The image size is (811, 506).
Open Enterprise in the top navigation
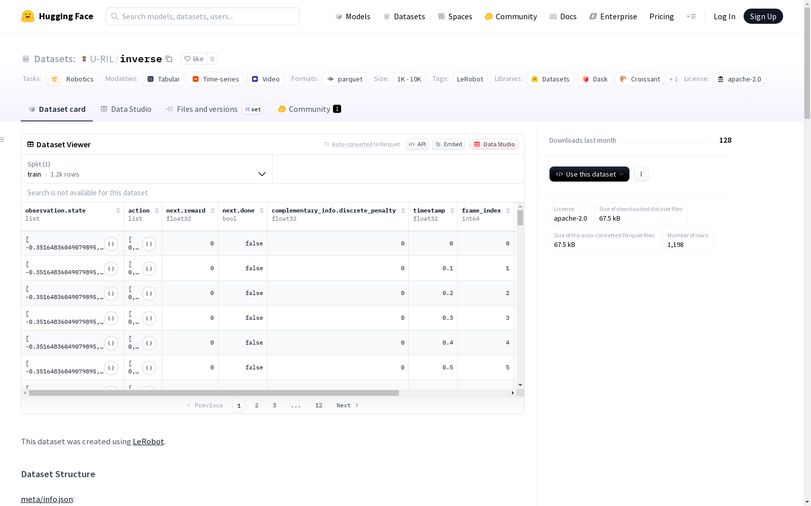tap(613, 16)
